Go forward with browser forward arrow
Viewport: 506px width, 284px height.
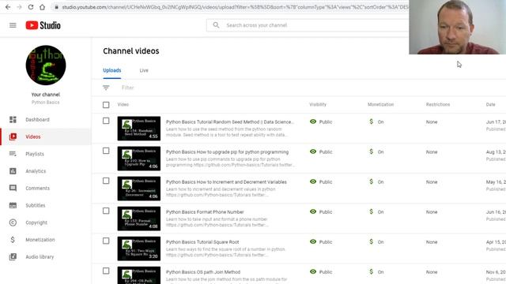pos(19,7)
